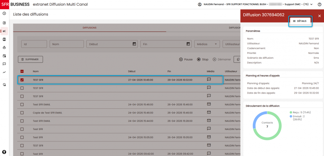Screen dimensions: 324x156
Task: Click the blue Envoyé legend dot
Action: (291, 116)
